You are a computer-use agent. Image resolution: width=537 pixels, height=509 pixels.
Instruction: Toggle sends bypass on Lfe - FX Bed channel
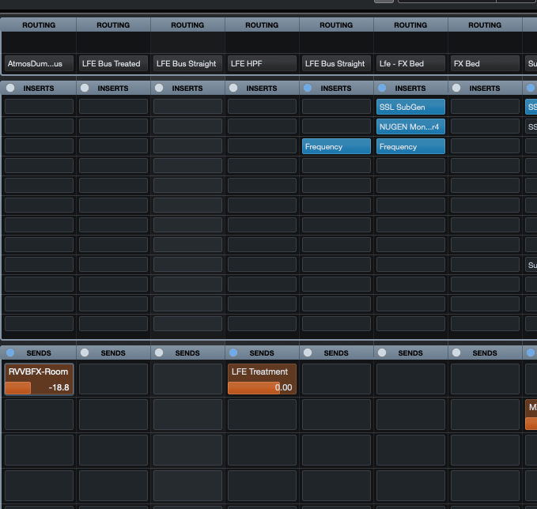(382, 353)
